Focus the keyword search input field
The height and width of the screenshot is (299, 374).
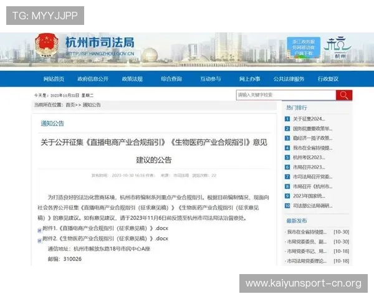[286, 95]
